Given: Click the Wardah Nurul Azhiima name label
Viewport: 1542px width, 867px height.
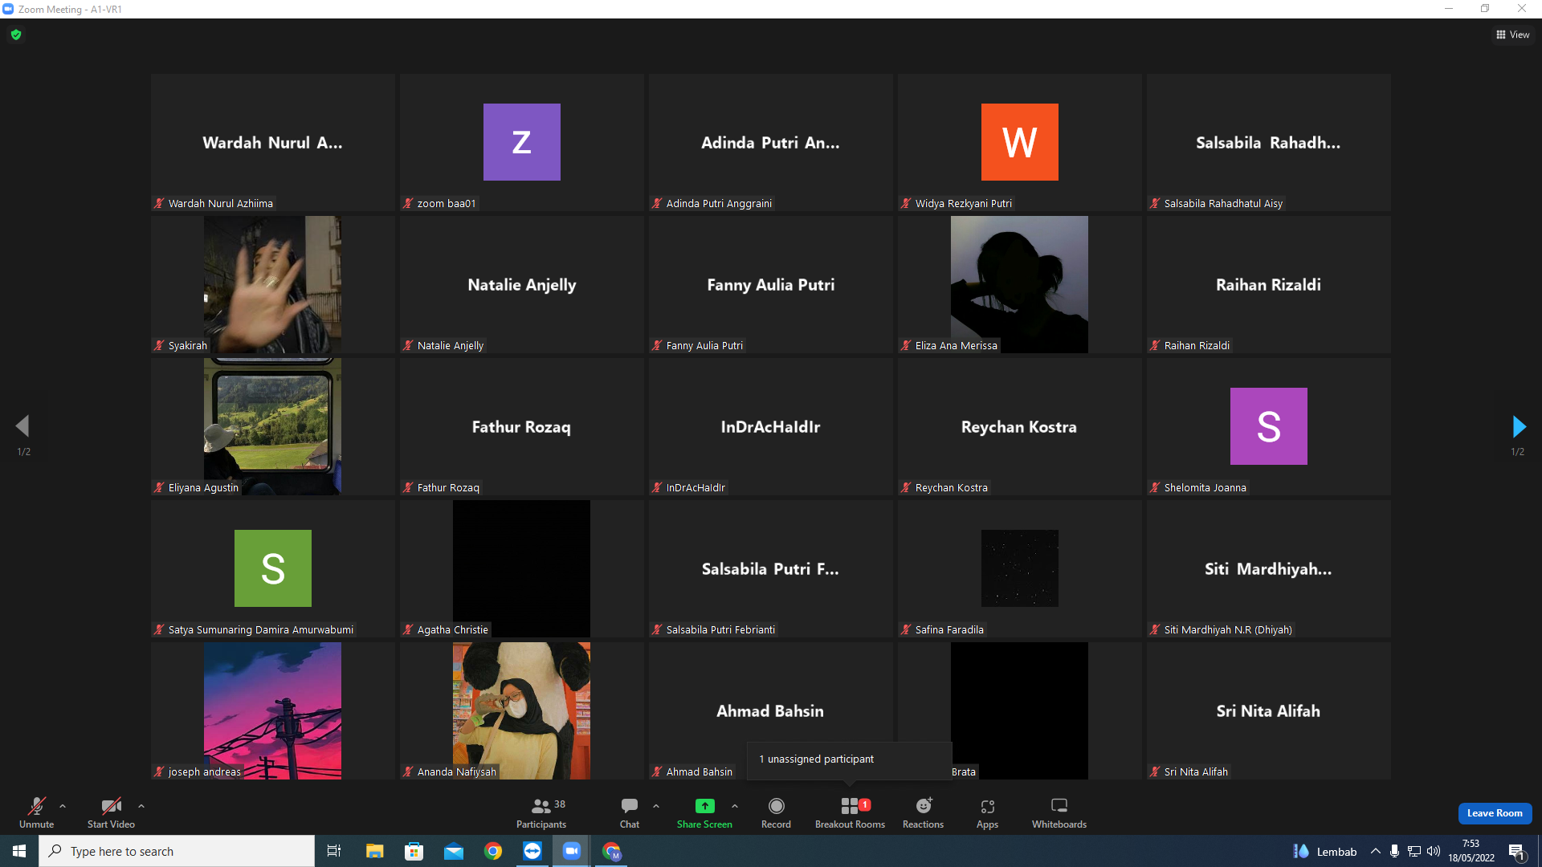Looking at the screenshot, I should 220,203.
